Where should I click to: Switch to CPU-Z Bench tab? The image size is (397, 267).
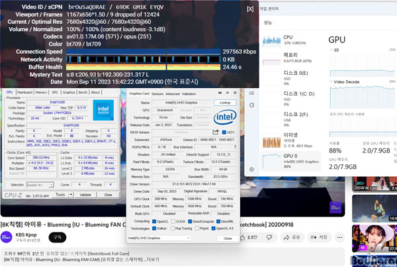(x=83, y=92)
